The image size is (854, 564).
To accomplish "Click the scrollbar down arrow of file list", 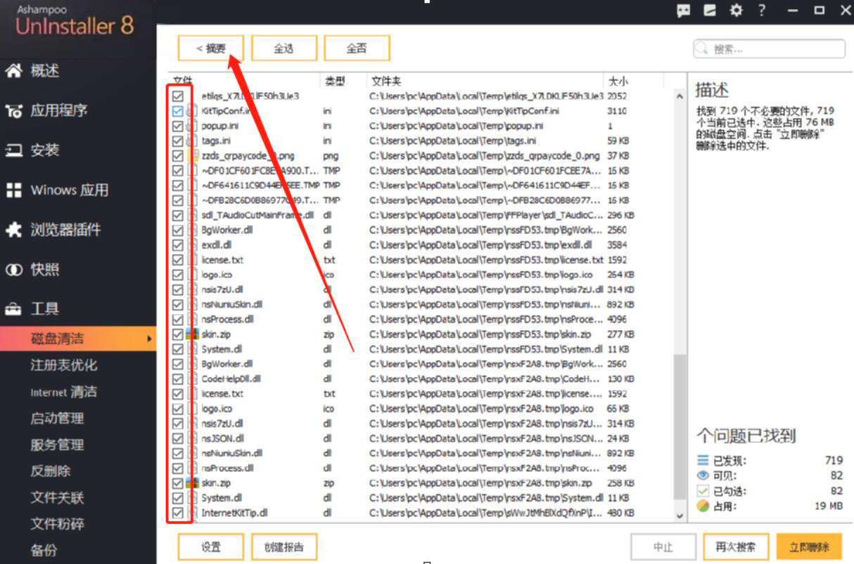I will (x=680, y=516).
